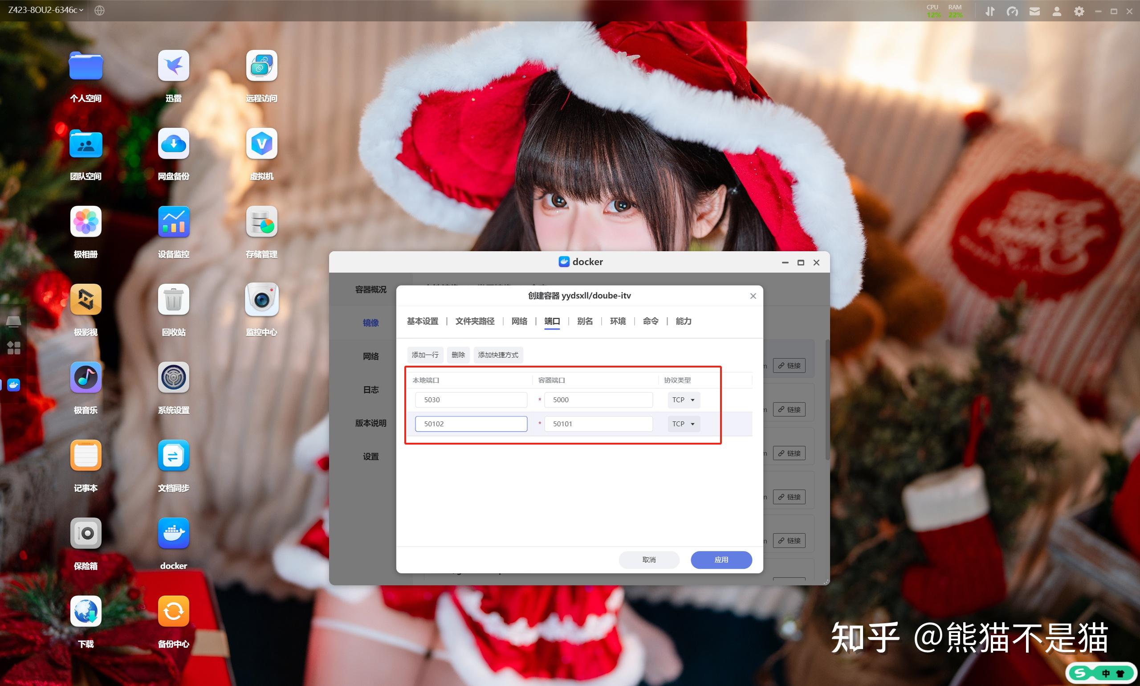
Task: Open the TCP protocol dropdown for the 50101 port row
Action: point(683,424)
